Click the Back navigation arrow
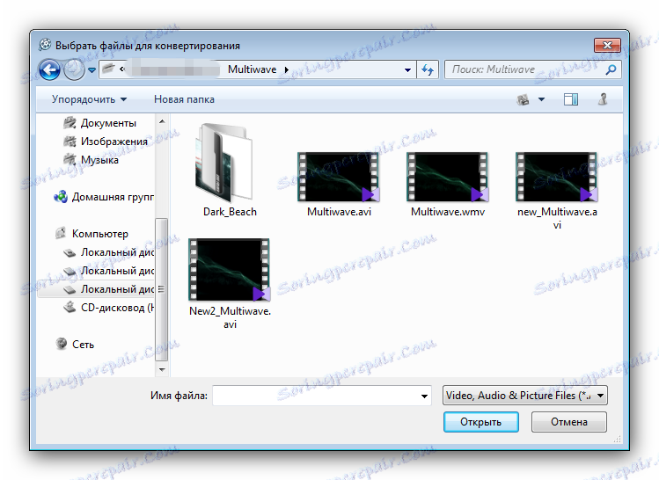This screenshot has width=659, height=480. [x=49, y=69]
